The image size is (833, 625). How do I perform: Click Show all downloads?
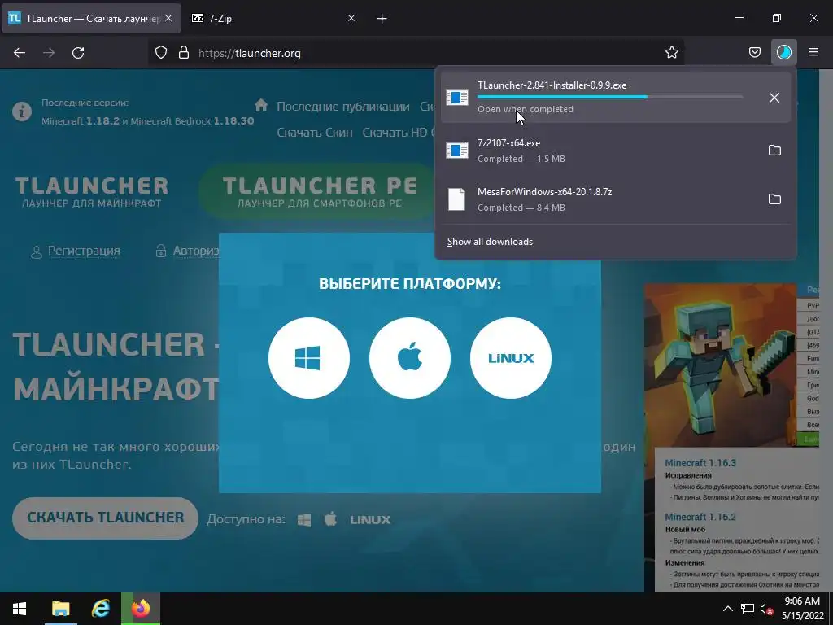tap(490, 241)
